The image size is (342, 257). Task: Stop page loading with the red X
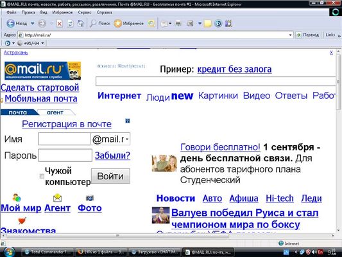coord(59,23)
